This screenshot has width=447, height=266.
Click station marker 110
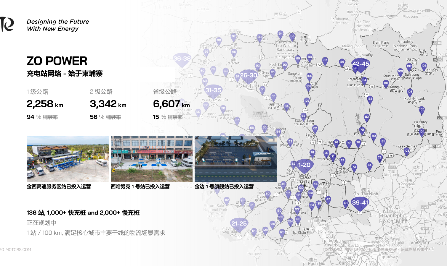[x=386, y=84]
